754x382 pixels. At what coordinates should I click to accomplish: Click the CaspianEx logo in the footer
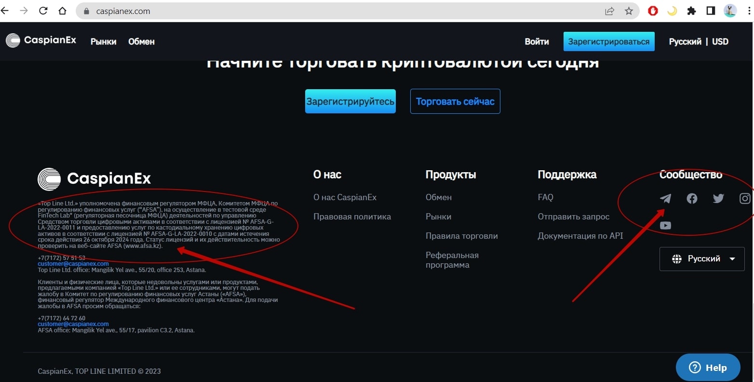pyautogui.click(x=94, y=179)
